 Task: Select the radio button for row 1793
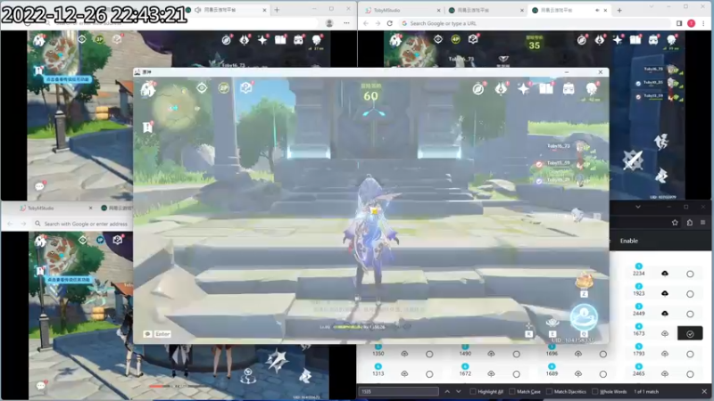[x=690, y=354]
